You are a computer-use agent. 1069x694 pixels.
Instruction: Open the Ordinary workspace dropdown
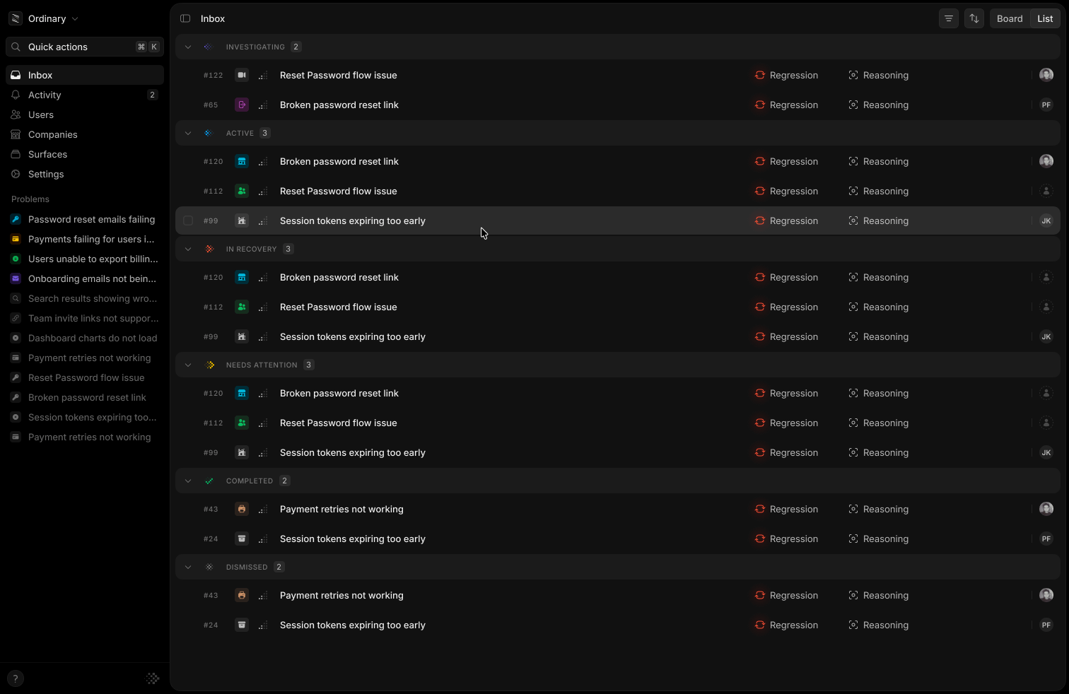tap(44, 18)
